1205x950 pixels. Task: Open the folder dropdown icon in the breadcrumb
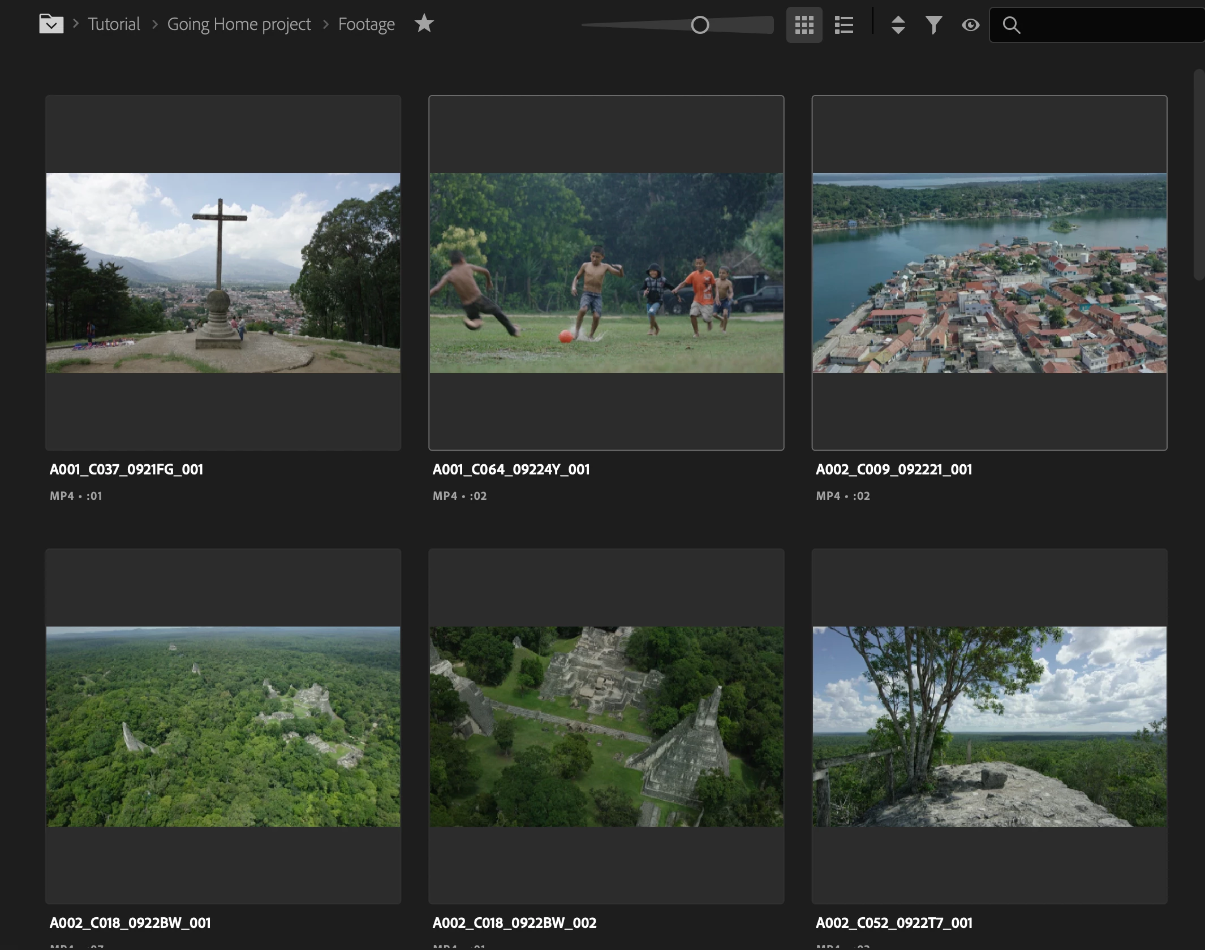(x=51, y=24)
